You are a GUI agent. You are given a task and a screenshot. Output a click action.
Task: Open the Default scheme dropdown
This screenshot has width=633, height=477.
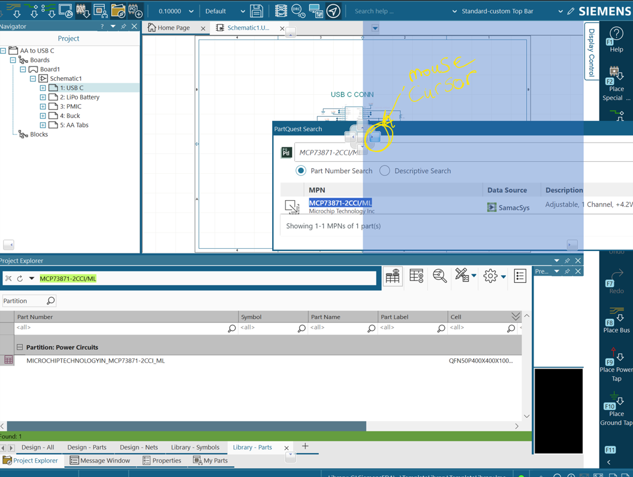pos(243,11)
